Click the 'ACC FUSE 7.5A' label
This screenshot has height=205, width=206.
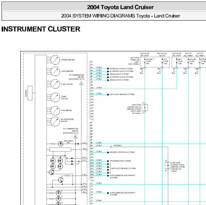tap(165, 62)
